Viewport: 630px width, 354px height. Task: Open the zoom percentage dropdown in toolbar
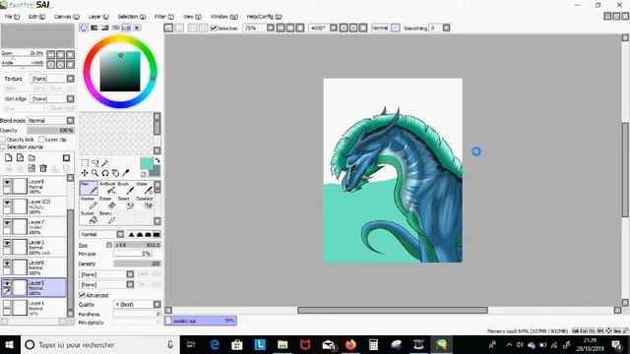(x=271, y=28)
